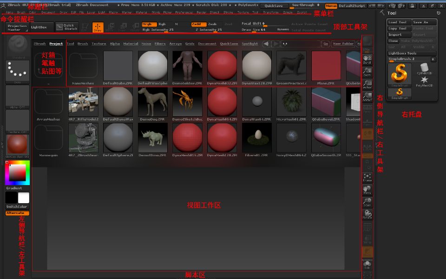Image resolution: width=446 pixels, height=279 pixels.
Task: Toggle Dynamic draw size
Action: coord(283,29)
